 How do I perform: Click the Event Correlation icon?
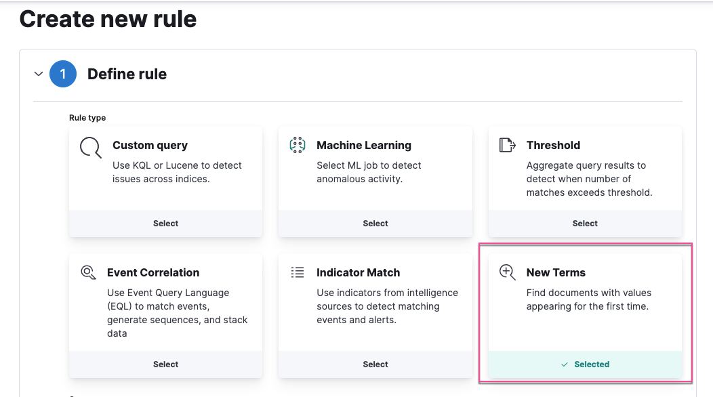click(x=88, y=272)
